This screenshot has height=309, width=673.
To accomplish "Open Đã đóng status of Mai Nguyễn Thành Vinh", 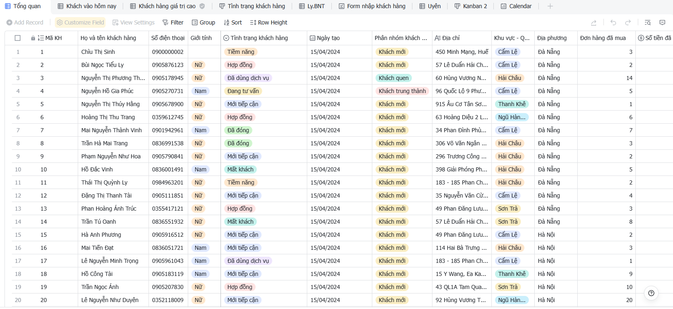I will click(238, 130).
